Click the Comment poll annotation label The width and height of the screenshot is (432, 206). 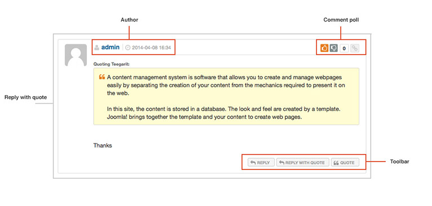click(341, 20)
